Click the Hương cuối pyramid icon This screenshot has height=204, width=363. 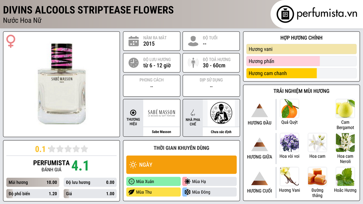point(259,178)
